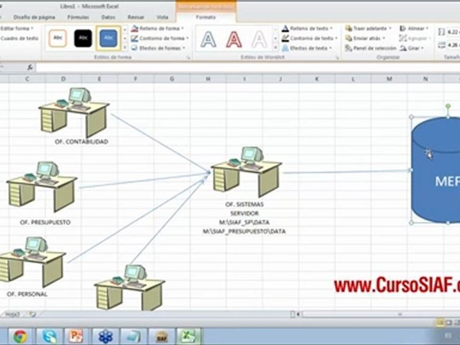Open Relleno de forma shape fill
The image size is (460, 345).
[x=157, y=28]
